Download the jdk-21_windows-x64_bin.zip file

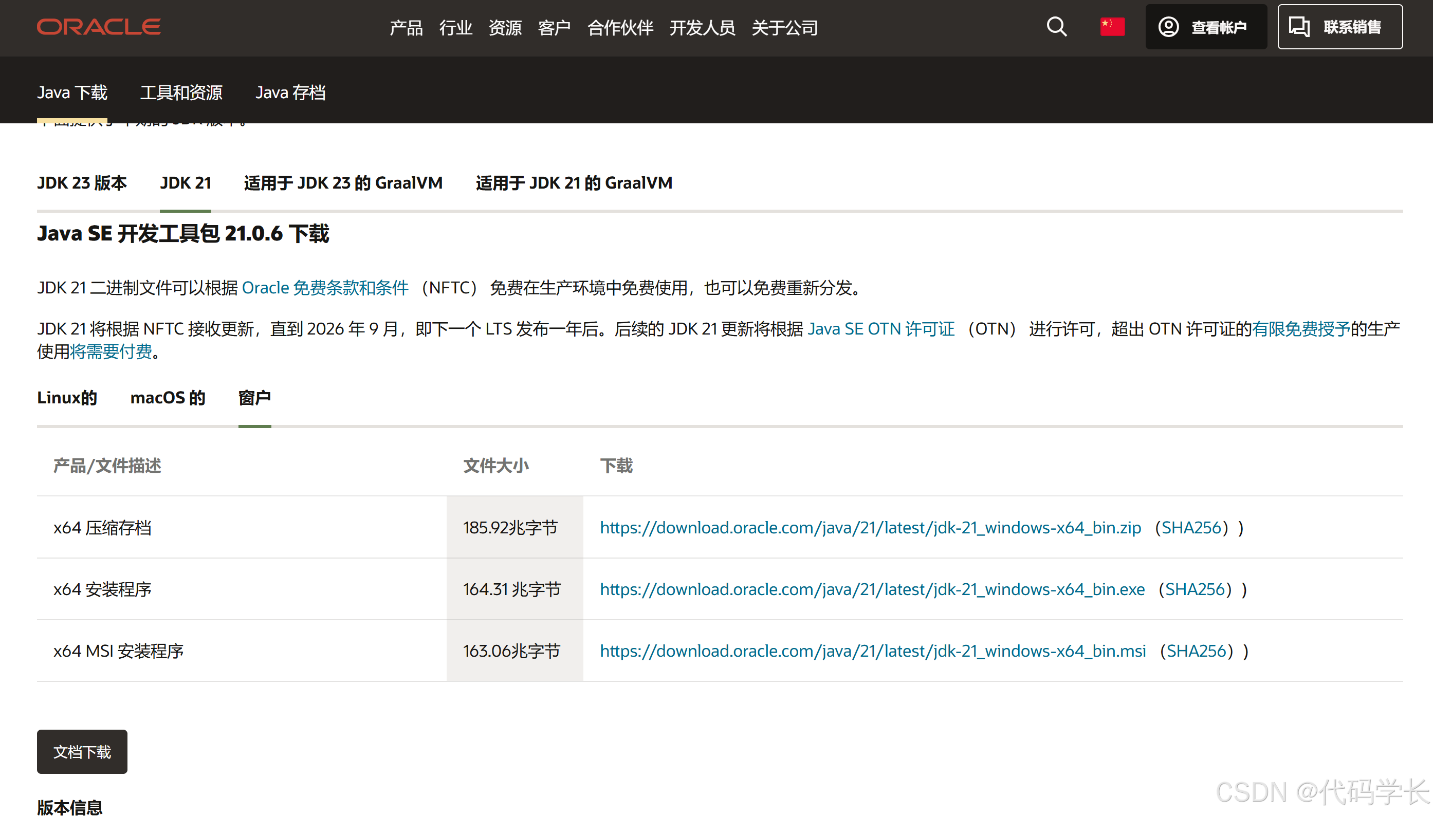pos(869,527)
